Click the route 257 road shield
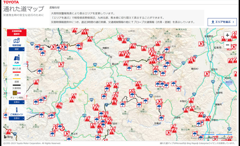240x146 pixels. 91,99
